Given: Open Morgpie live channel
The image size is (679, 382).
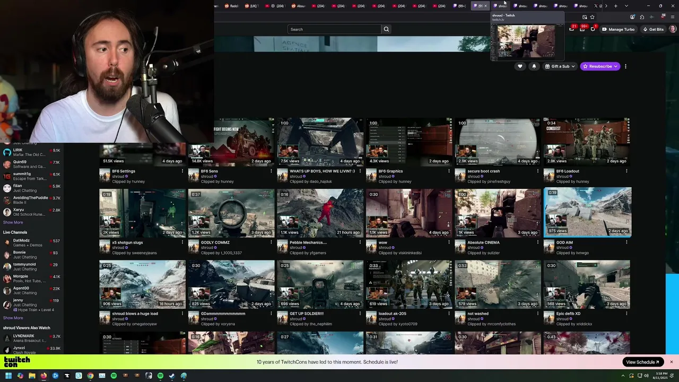Looking at the screenshot, I should [x=31, y=279].
